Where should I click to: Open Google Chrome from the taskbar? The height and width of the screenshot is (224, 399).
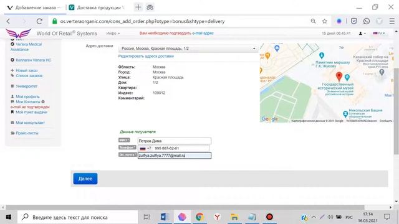199,217
